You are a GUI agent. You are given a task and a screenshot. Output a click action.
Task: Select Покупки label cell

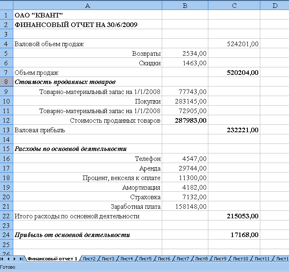88,101
